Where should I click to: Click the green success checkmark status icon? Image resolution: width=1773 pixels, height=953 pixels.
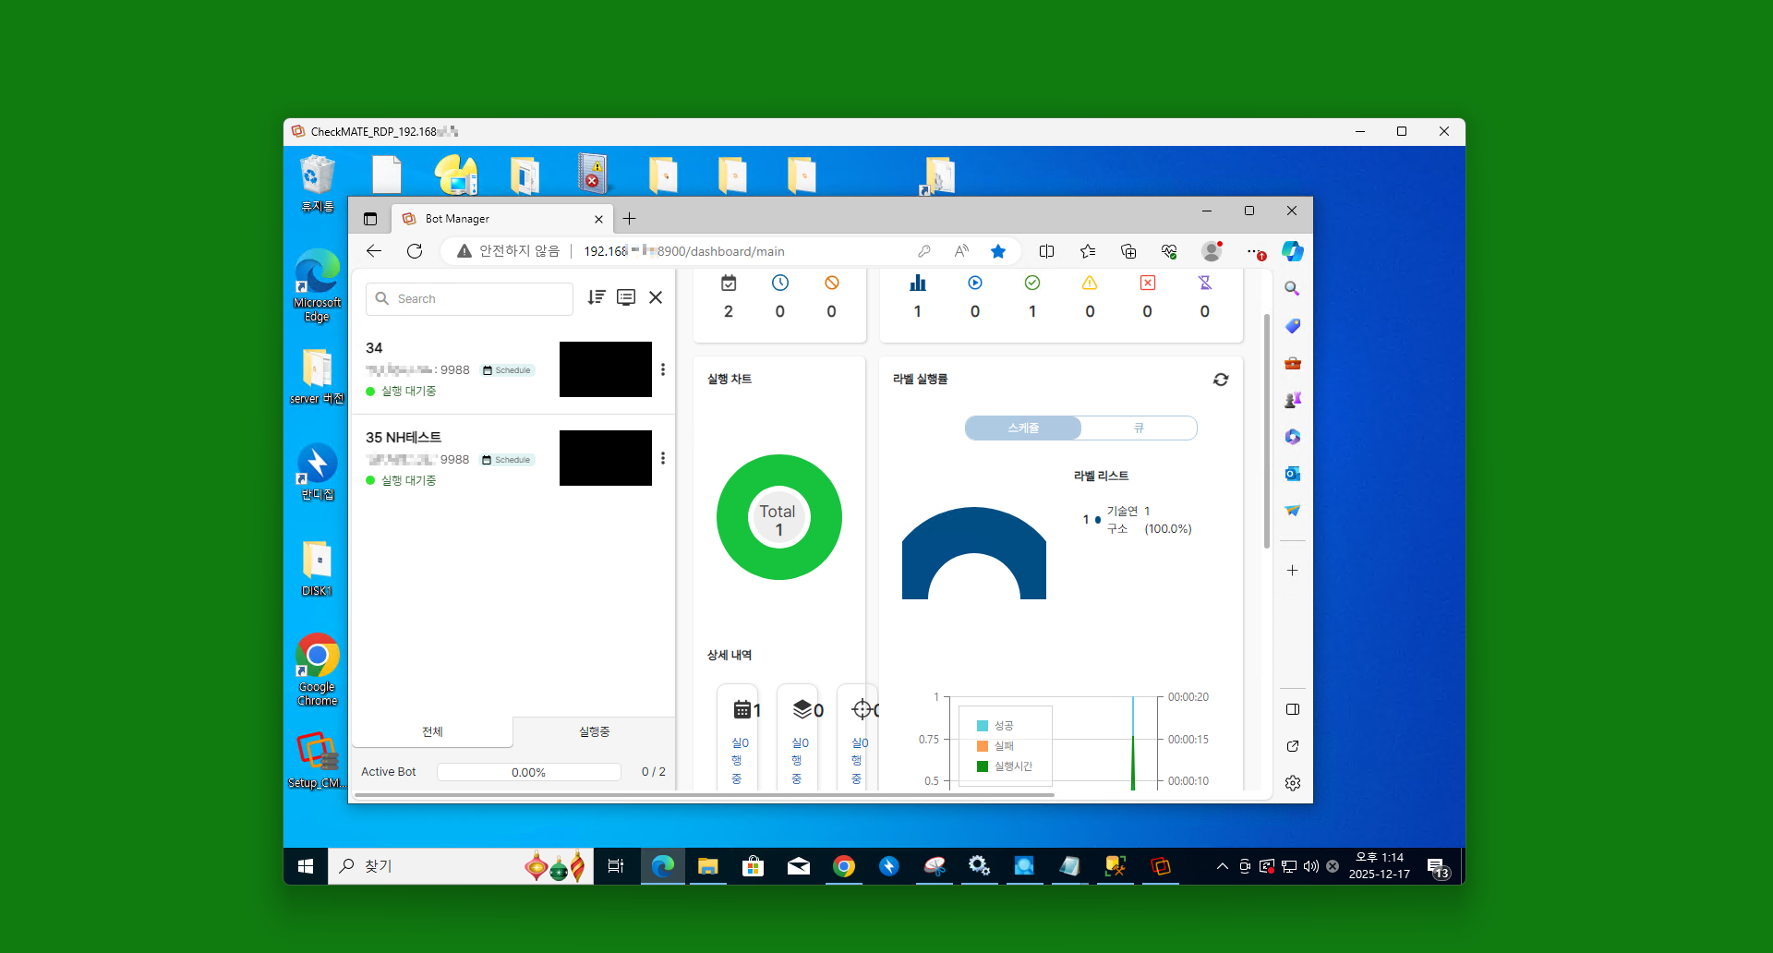tap(1032, 283)
